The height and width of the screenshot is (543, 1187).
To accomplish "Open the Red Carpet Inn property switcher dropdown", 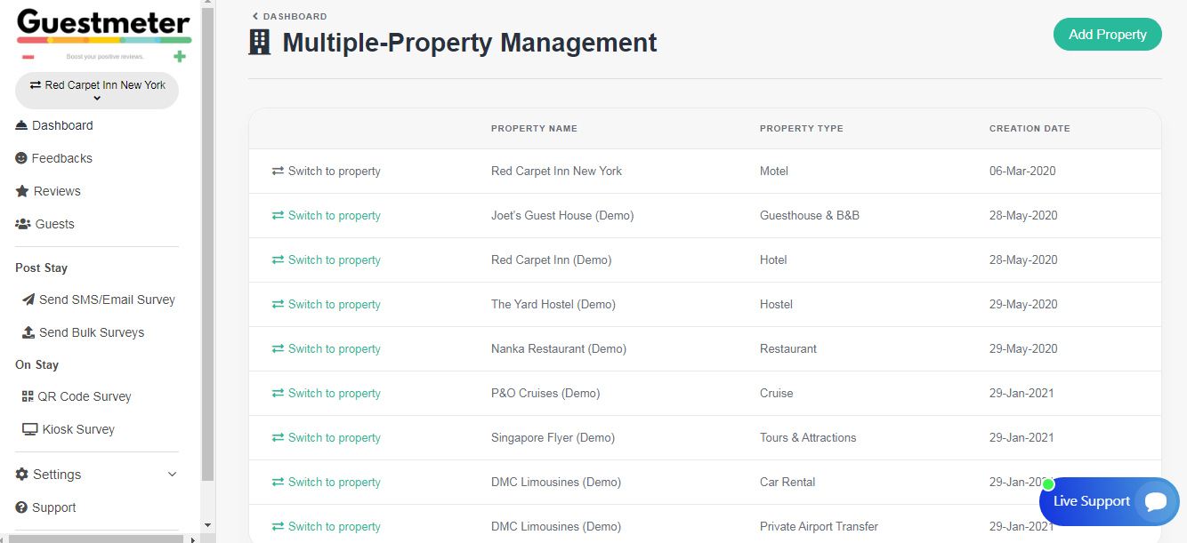I will (x=97, y=91).
